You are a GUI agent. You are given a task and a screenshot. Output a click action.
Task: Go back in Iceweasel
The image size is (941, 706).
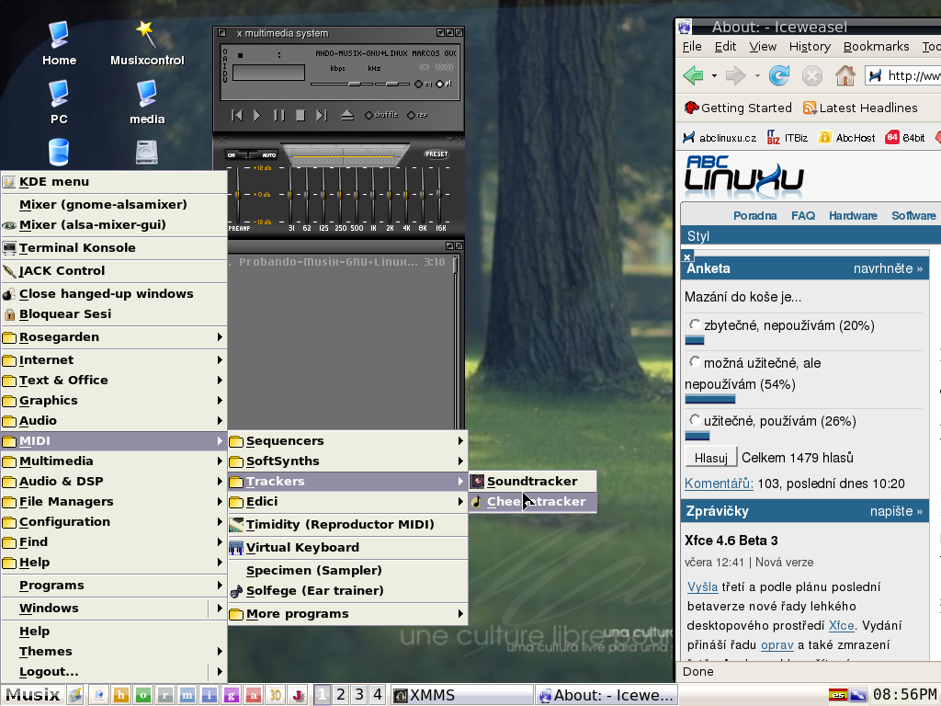pos(694,75)
